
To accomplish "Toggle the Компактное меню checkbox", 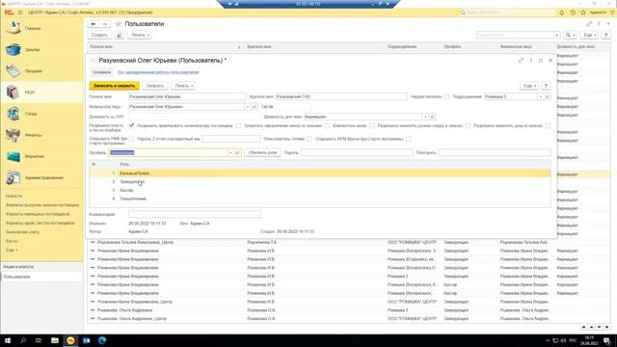I will (372, 126).
